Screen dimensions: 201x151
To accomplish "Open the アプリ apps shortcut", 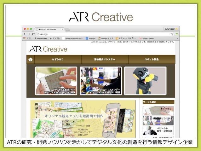I will click(27, 38).
